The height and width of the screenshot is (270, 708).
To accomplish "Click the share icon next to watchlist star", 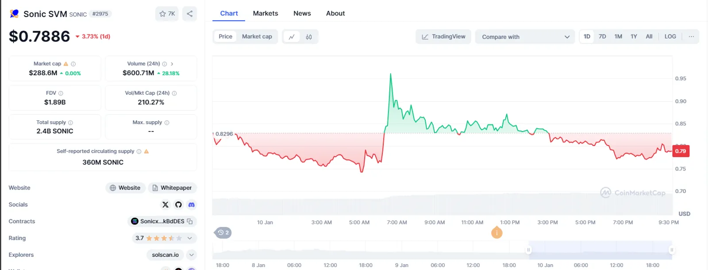I will point(189,14).
